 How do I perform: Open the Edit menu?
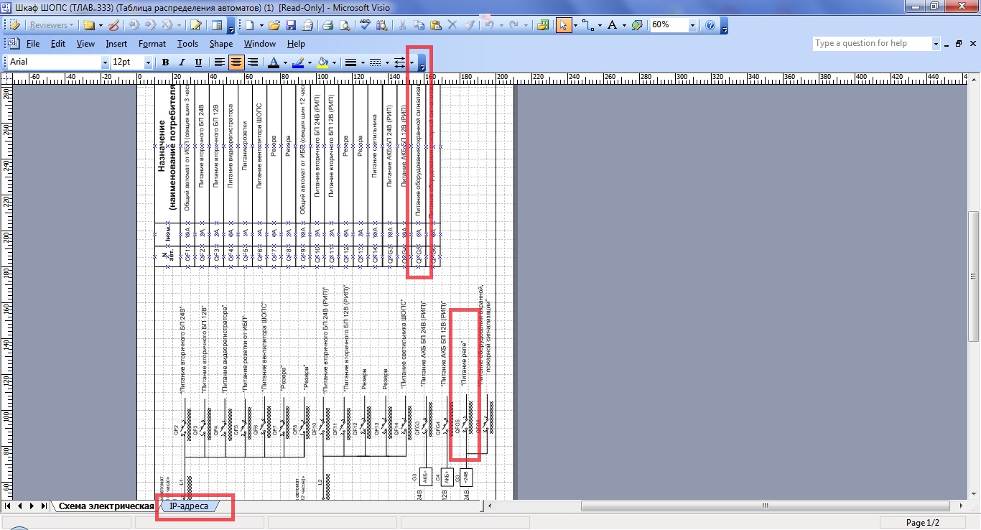coord(58,44)
